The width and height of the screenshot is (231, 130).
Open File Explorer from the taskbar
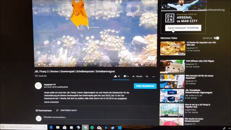(x=58, y=127)
